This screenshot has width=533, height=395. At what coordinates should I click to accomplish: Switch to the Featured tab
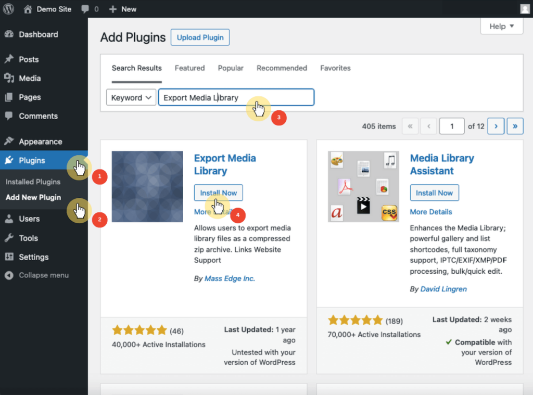pyautogui.click(x=189, y=68)
